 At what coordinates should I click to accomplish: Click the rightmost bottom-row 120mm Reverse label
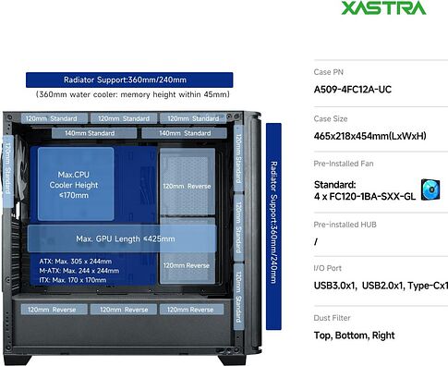click(191, 310)
